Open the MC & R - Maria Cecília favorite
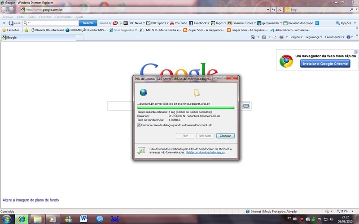Viewport: 359px width, 224px height. coord(160,30)
